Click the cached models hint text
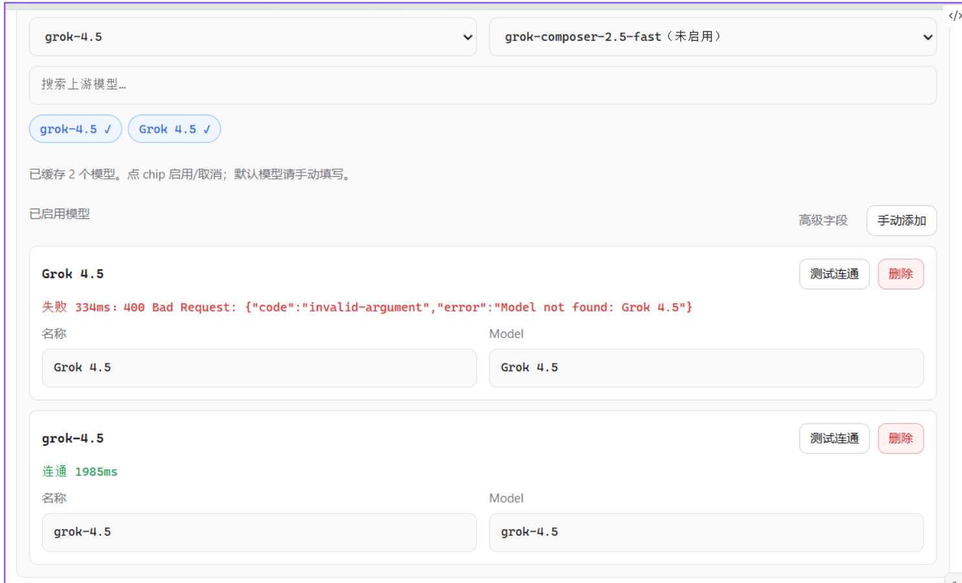 [191, 174]
